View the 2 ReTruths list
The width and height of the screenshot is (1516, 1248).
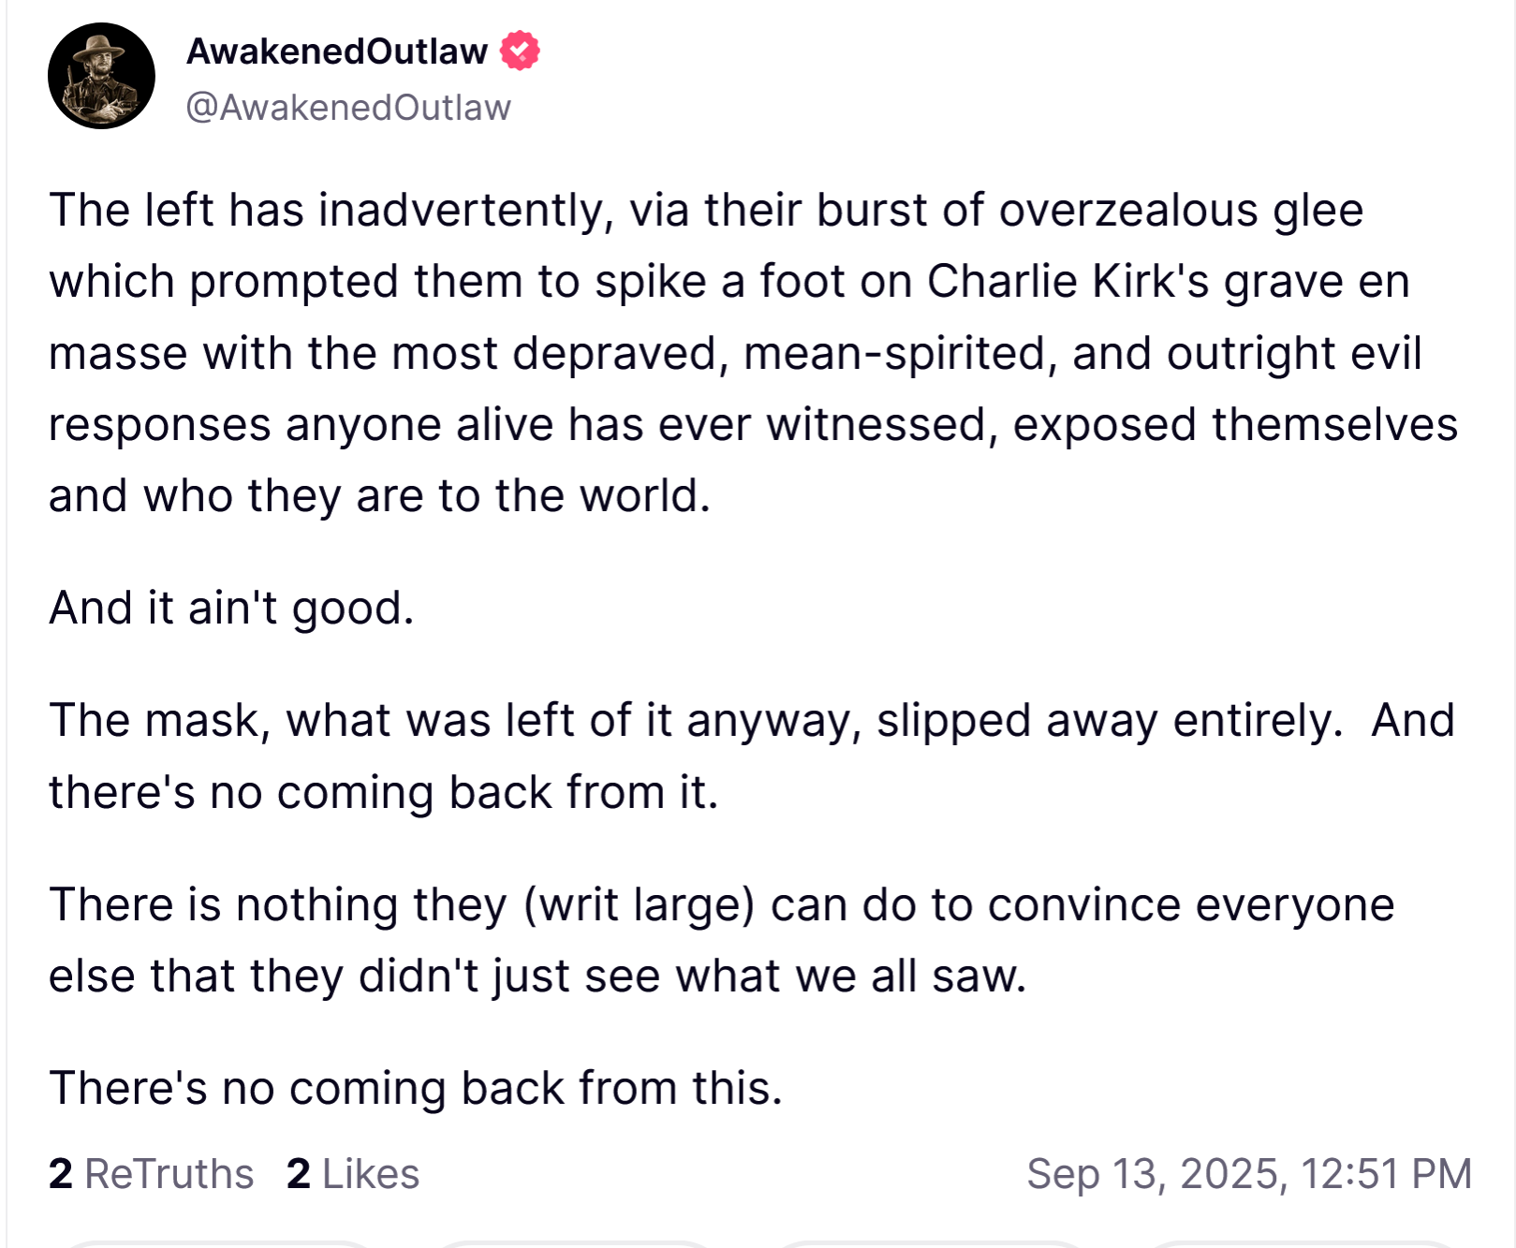click(x=152, y=1174)
